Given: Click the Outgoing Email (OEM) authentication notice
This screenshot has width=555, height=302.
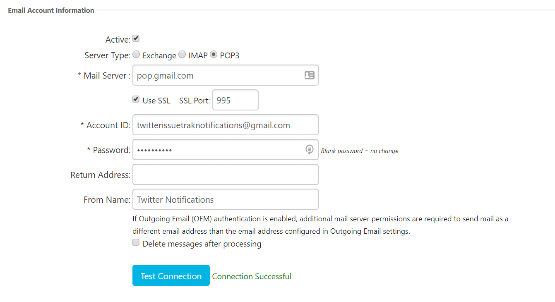Looking at the screenshot, I should [x=320, y=225].
